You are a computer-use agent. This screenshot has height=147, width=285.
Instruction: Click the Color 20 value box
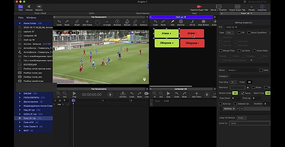[249, 82]
